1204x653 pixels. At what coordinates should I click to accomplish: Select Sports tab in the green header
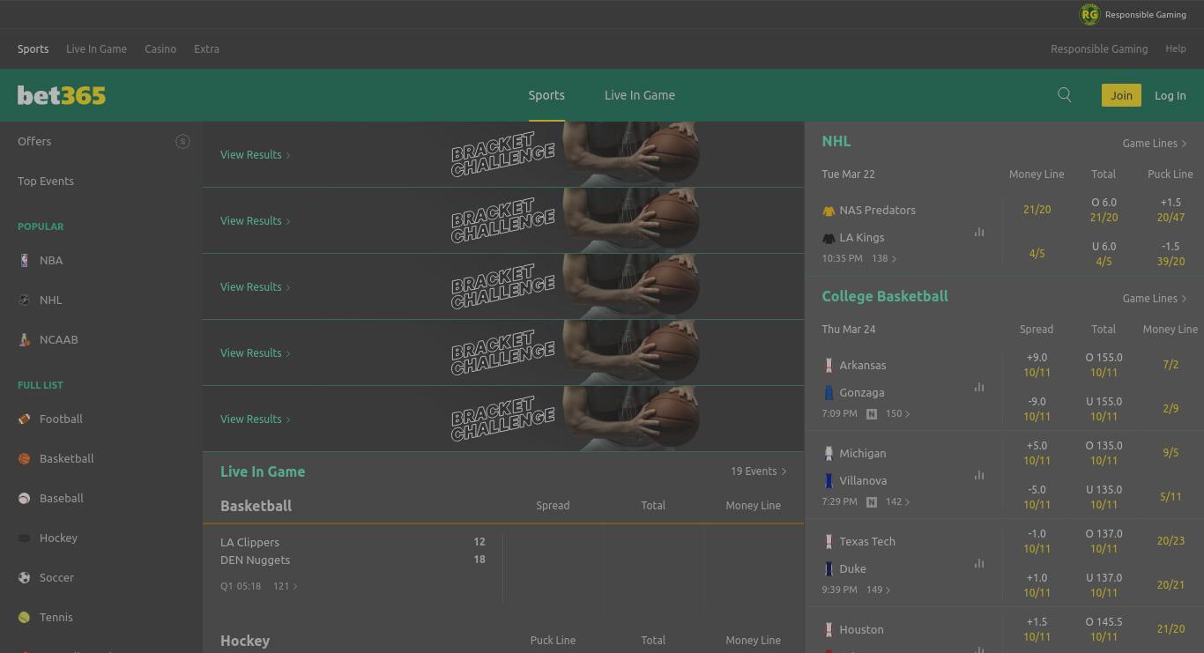(546, 95)
